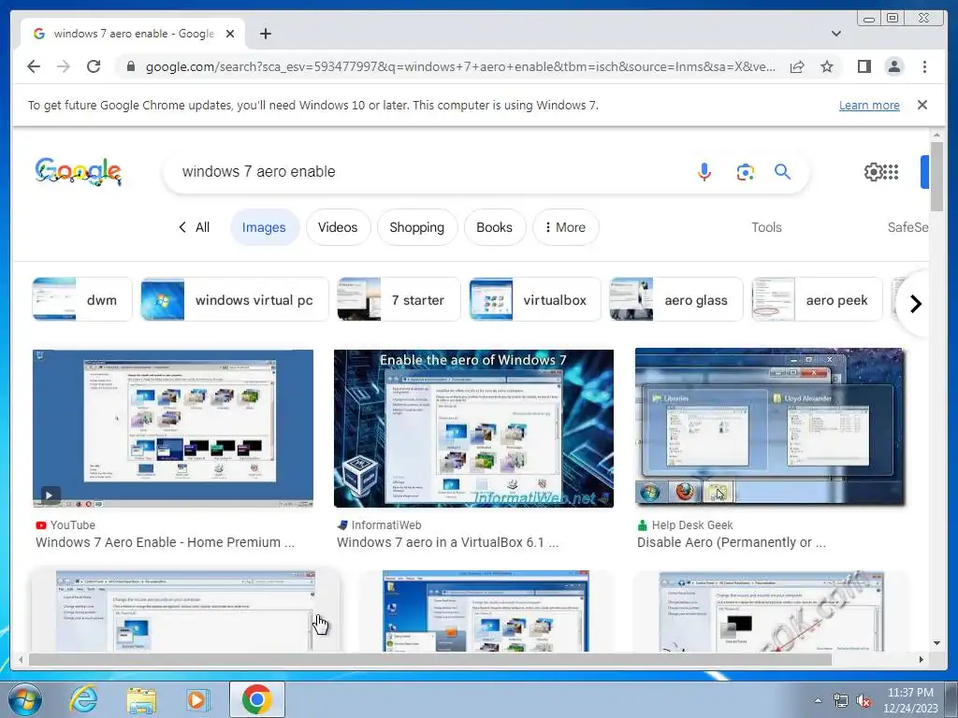Open the YouTube Windows 7 Aero Enable thumbnail

point(173,428)
